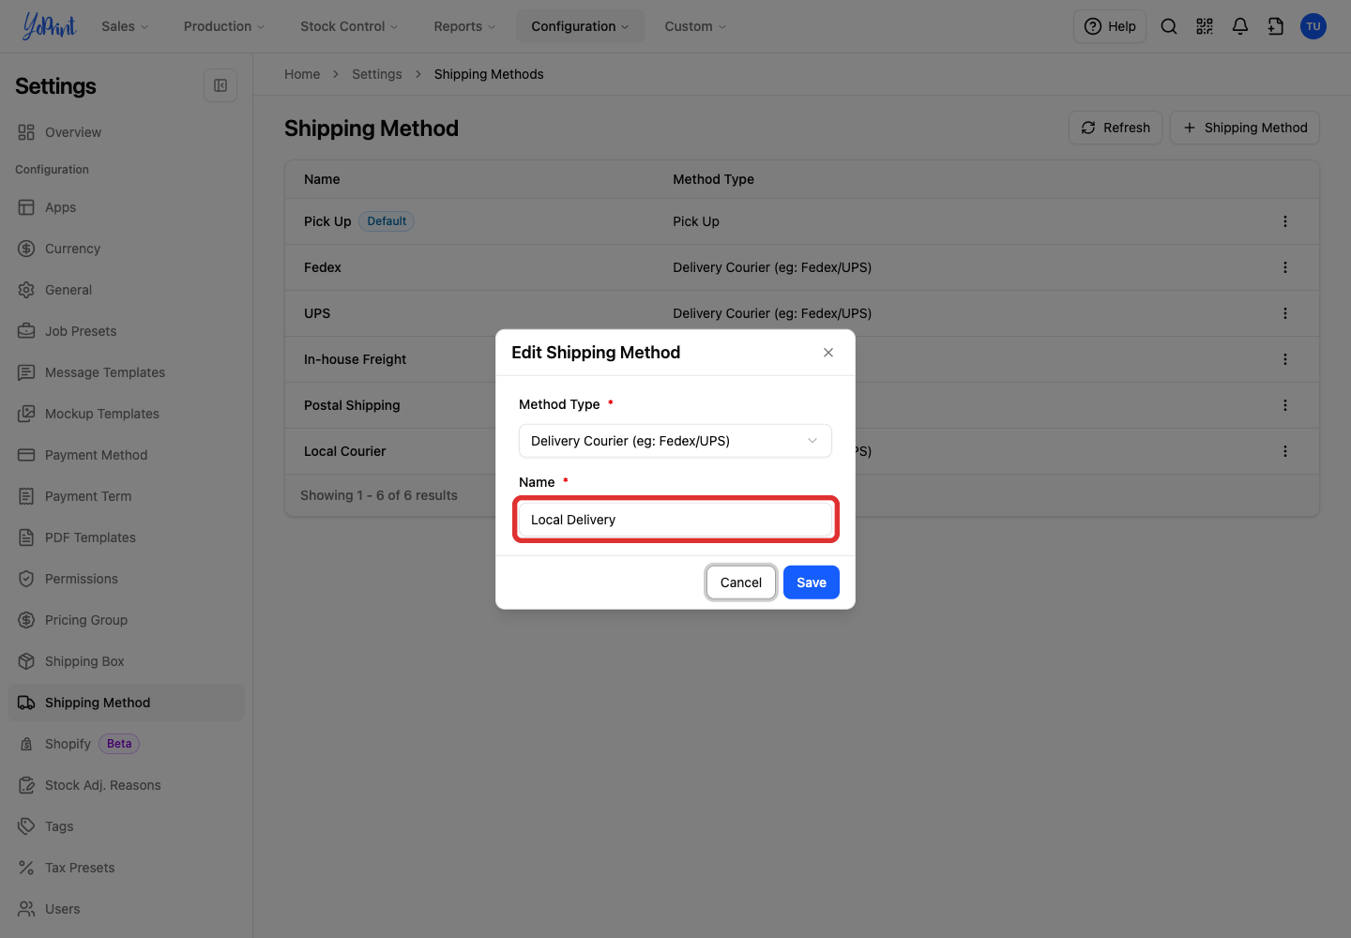Image resolution: width=1351 pixels, height=938 pixels.
Task: Add a new Shipping Method
Action: (x=1245, y=128)
